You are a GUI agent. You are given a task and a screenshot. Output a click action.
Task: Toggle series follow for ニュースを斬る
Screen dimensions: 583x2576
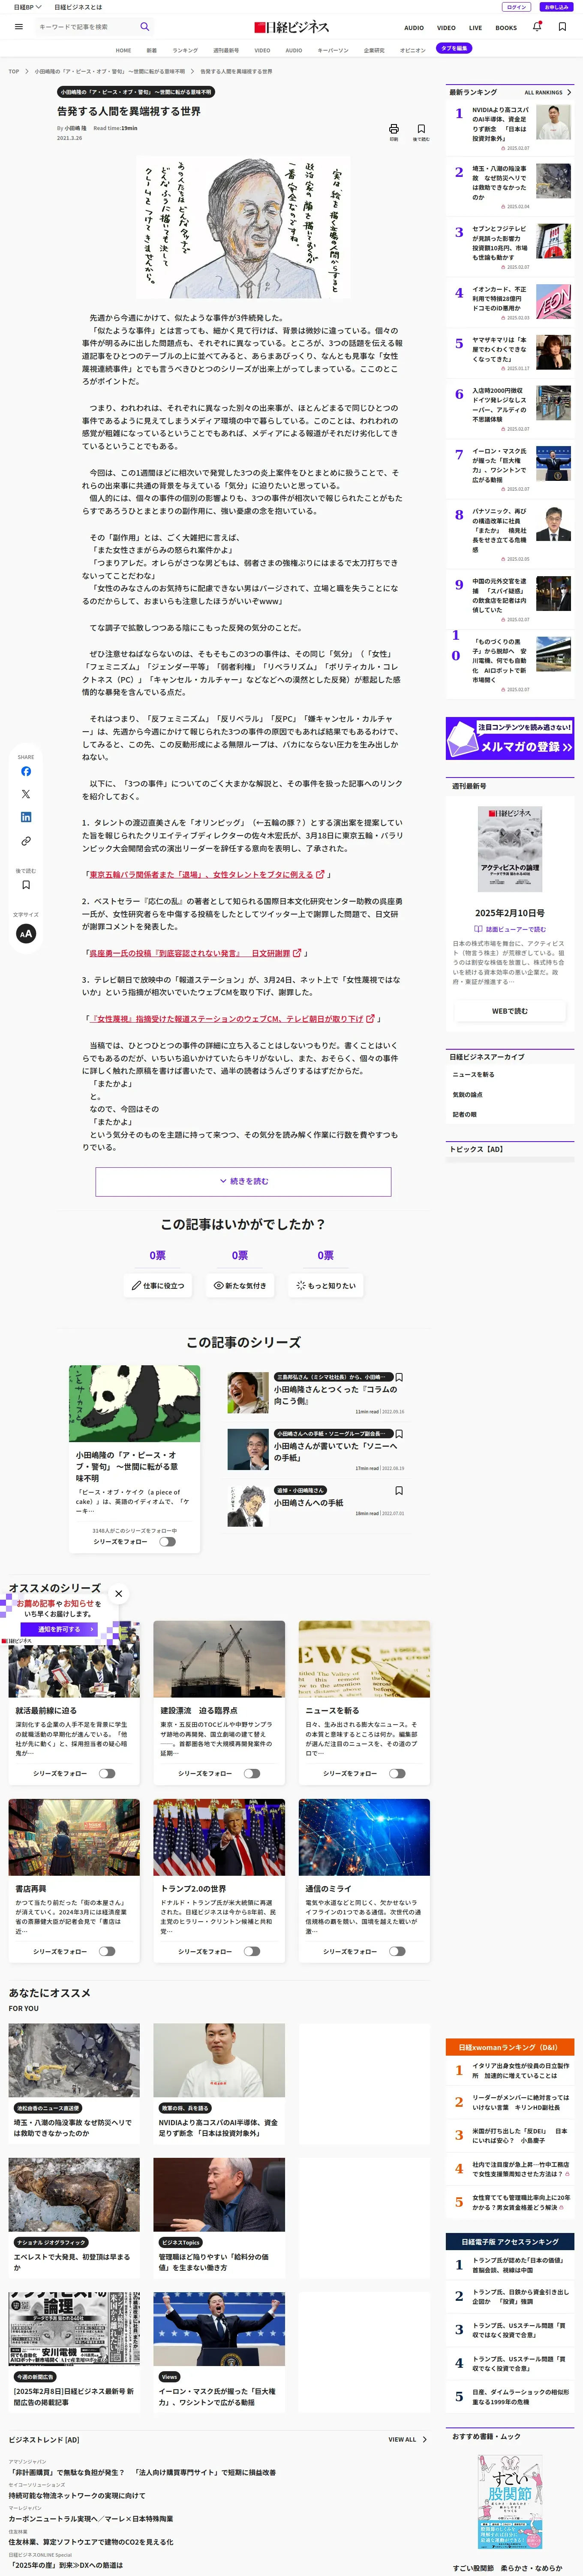click(x=397, y=1773)
